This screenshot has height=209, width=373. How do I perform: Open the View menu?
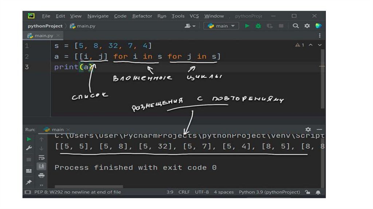tap(76, 16)
